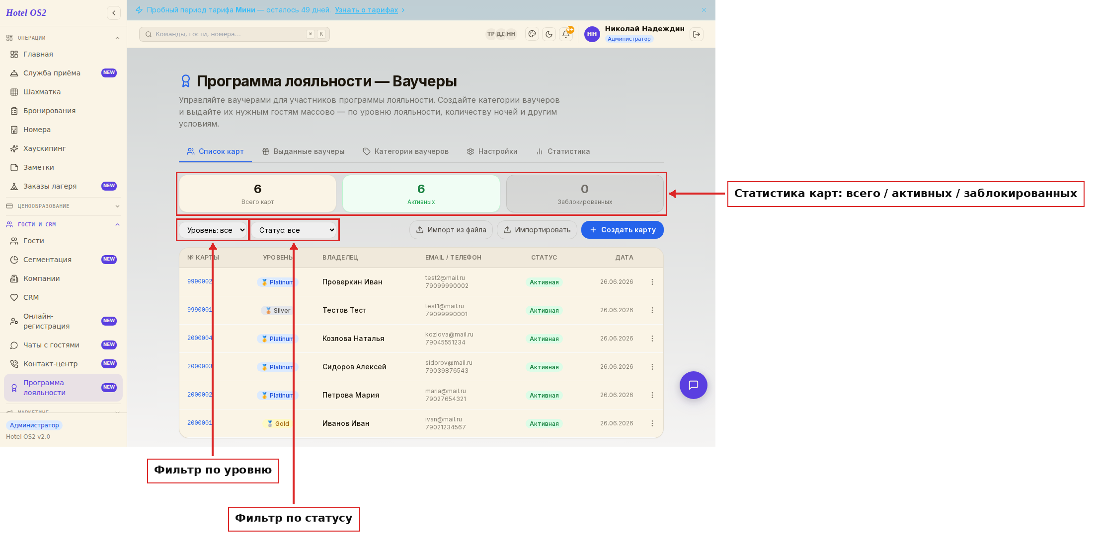Click email sidorov@mail.ru
Viewport: 1096px width, 543px height.
pos(449,363)
